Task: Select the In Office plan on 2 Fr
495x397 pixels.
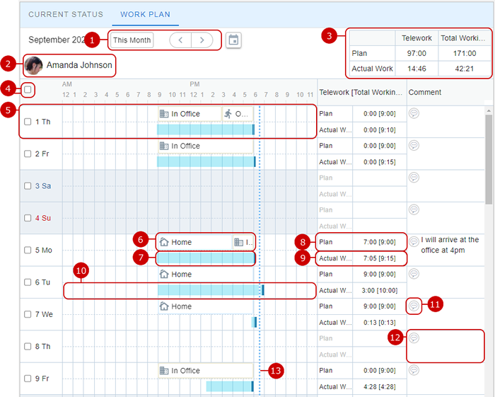Action: 206,146
